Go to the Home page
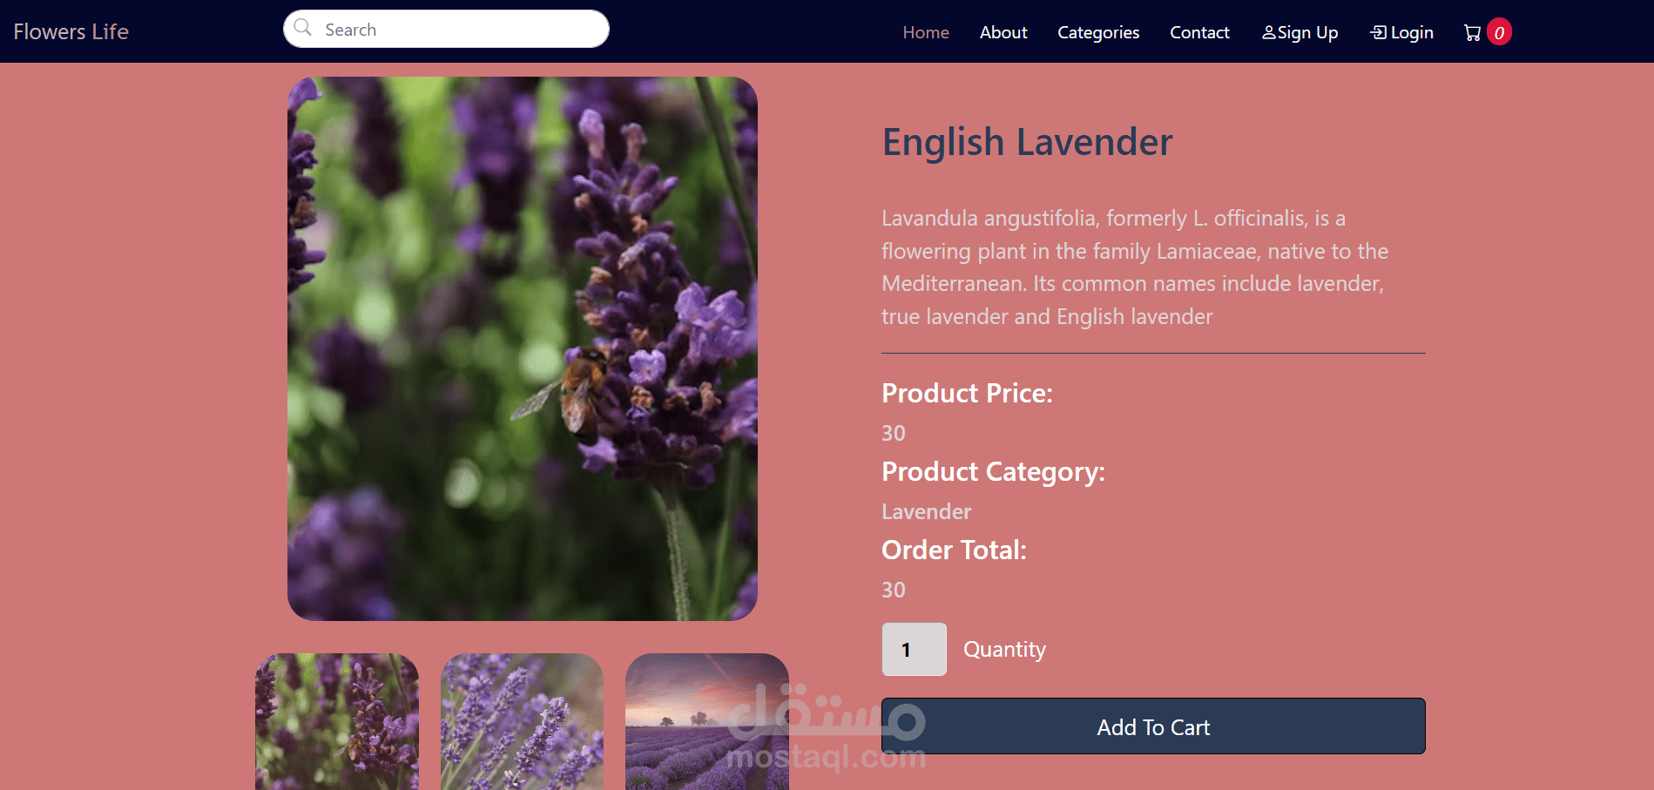Viewport: 1654px width, 790px height. [x=926, y=32]
